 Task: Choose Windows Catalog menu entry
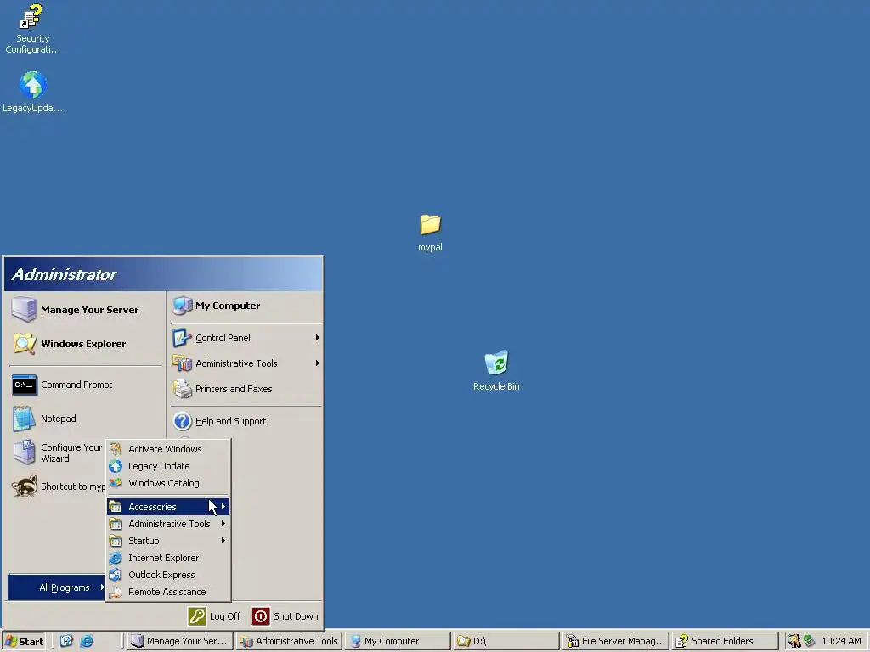[168, 483]
